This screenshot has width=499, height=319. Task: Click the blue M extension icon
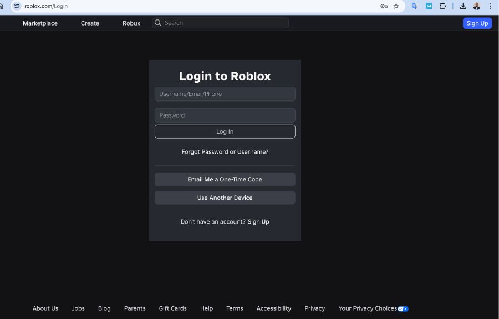429,6
